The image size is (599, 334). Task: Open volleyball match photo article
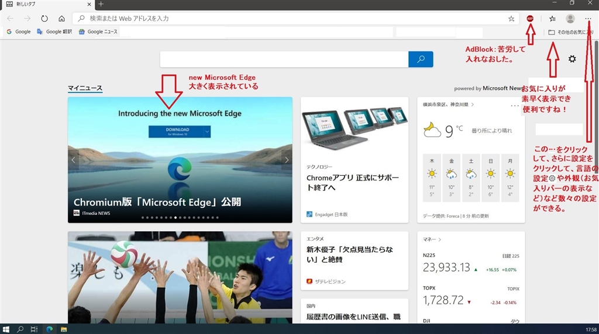coord(180,277)
